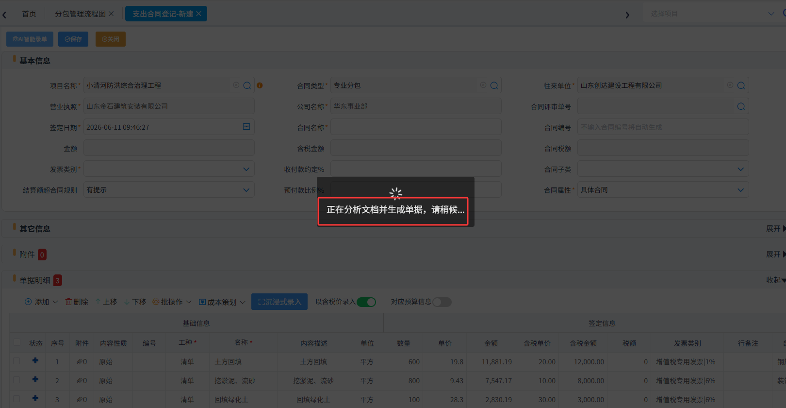Toggle the 对应预算信息 switch
786x408 pixels.
442,302
